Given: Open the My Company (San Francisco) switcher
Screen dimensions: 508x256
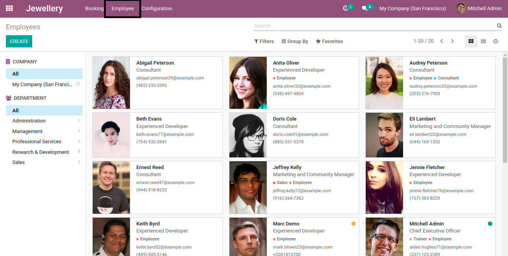Looking at the screenshot, I should [413, 8].
